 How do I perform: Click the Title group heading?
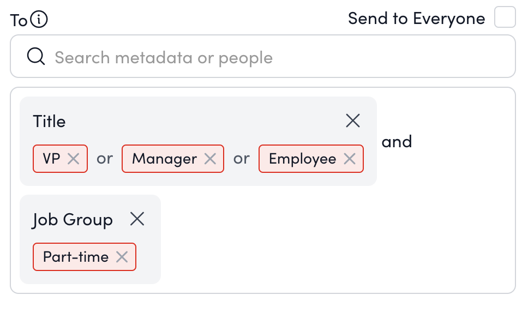[x=49, y=121]
